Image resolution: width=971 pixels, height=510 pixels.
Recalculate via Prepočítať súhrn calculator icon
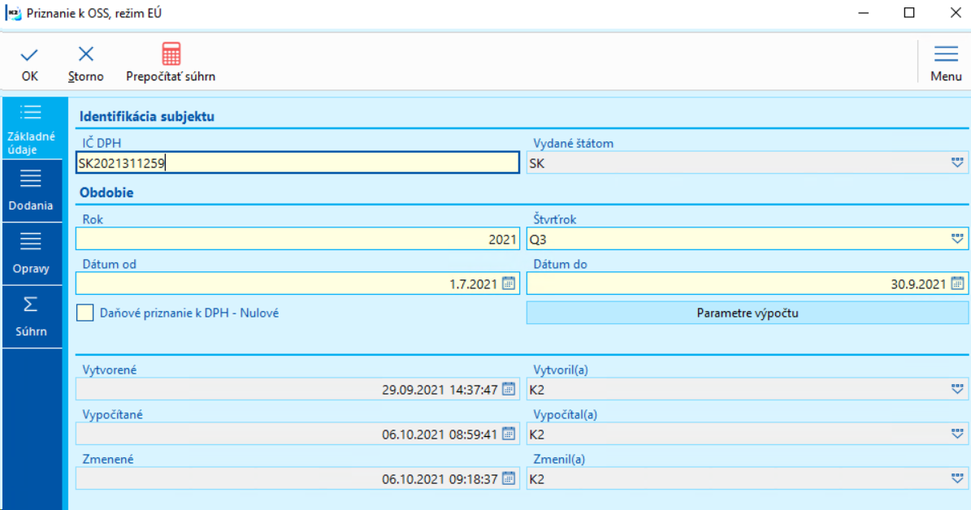click(x=171, y=54)
